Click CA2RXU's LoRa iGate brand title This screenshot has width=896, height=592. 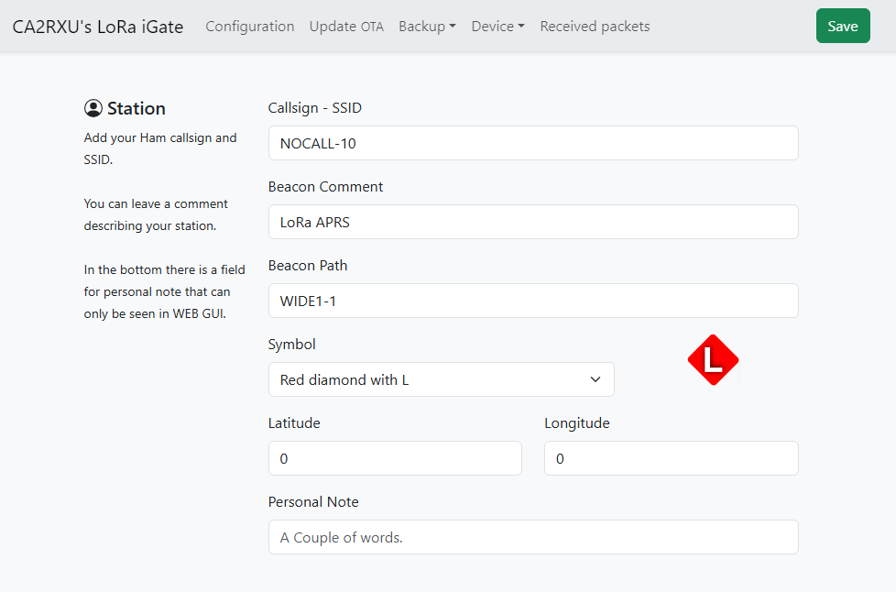coord(98,27)
